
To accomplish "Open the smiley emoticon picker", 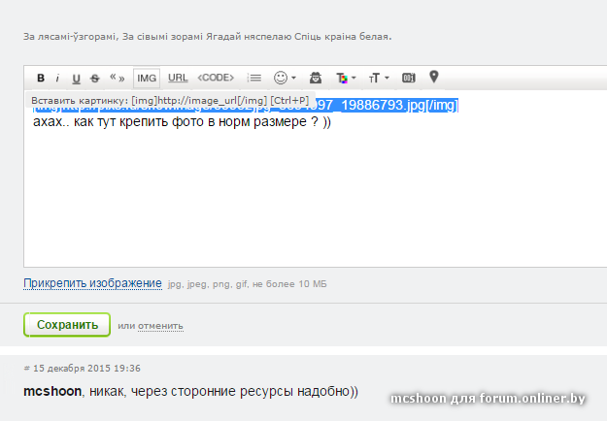I will pos(285,78).
